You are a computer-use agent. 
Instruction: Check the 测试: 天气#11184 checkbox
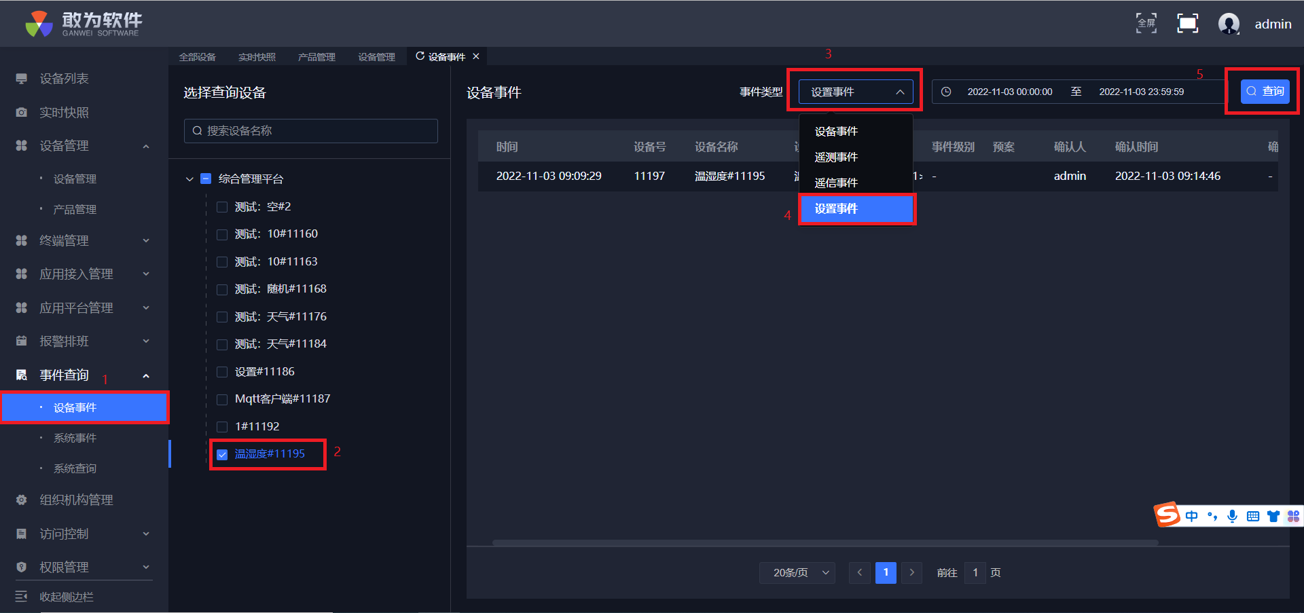click(x=222, y=344)
